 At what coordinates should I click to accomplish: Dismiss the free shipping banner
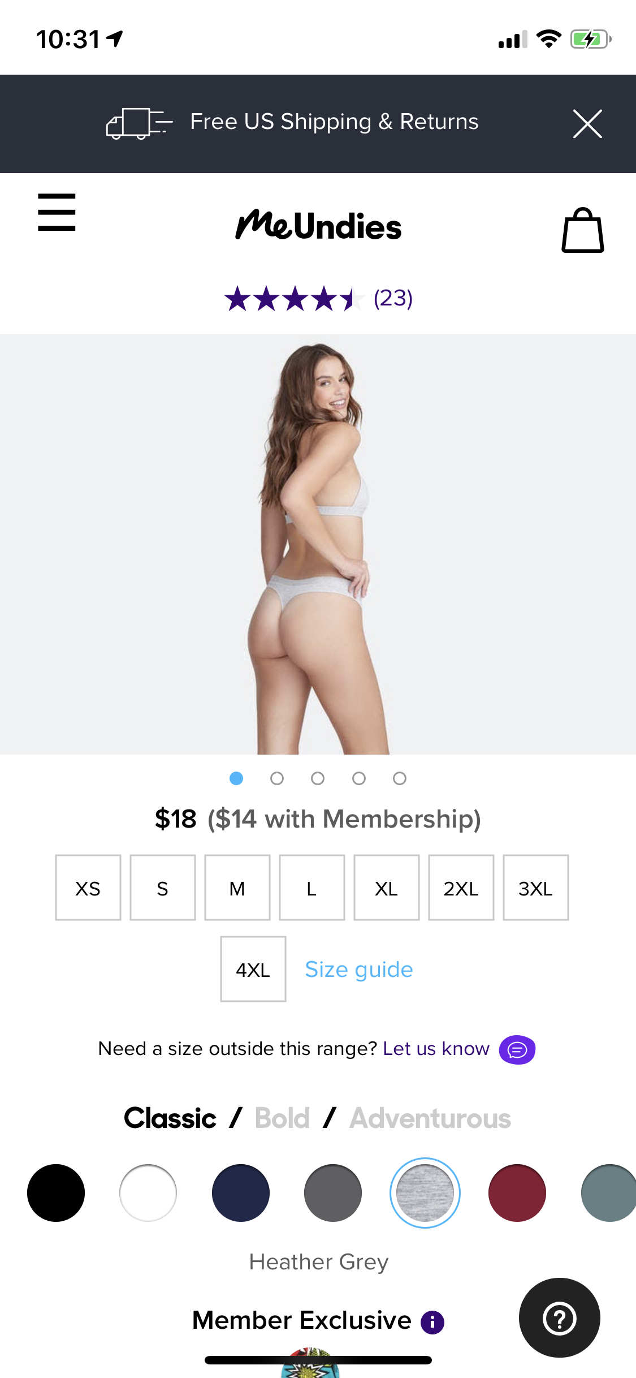coord(587,124)
